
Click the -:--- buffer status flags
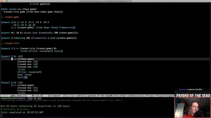coord(5,96)
